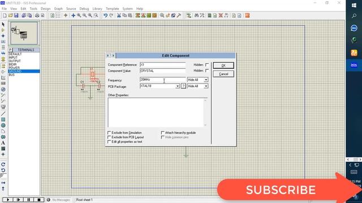Enable Attach hierarchy module checkbox
The width and height of the screenshot is (362, 203).
[162, 133]
